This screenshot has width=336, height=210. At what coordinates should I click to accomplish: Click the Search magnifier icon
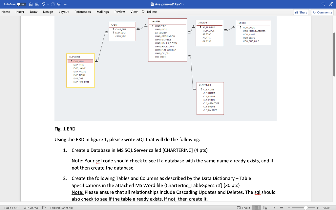pos(323,4)
